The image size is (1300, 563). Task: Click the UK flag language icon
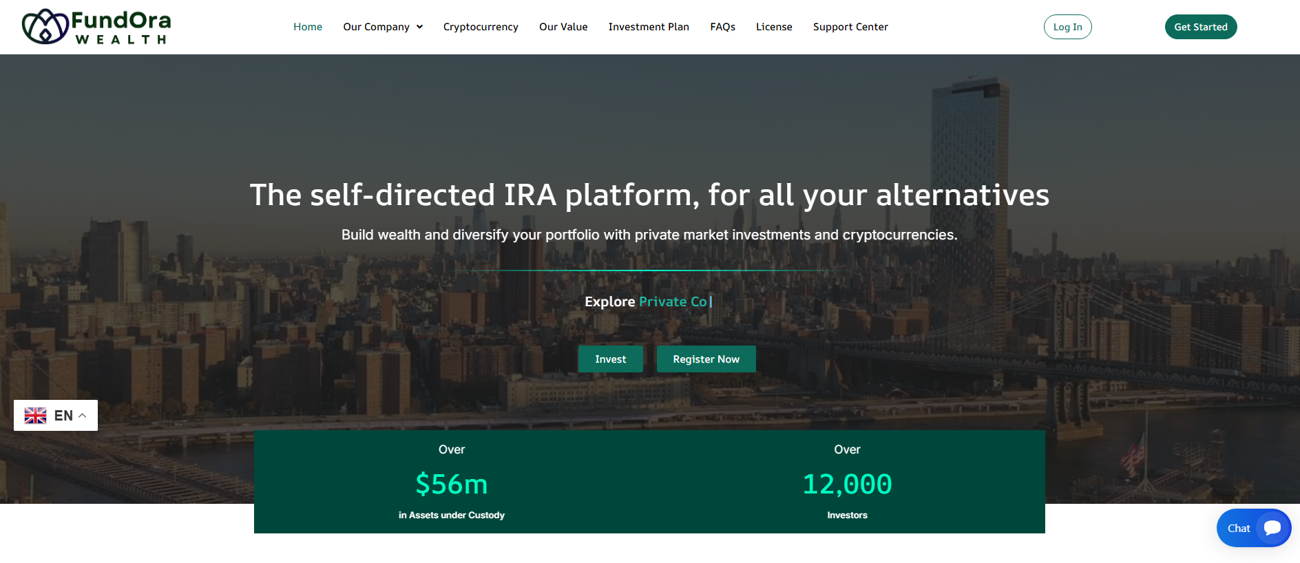36,416
